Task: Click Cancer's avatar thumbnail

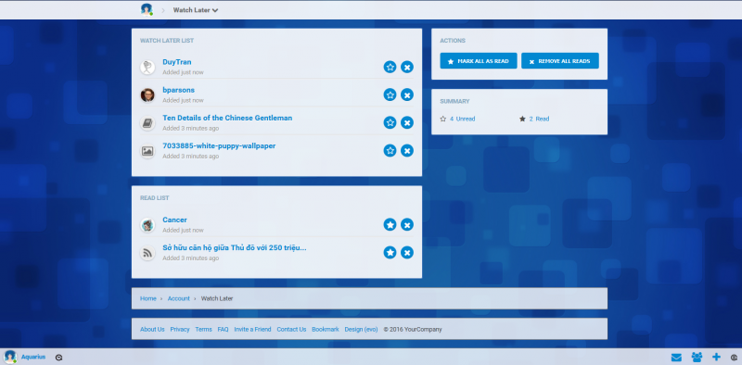Action: 147,225
